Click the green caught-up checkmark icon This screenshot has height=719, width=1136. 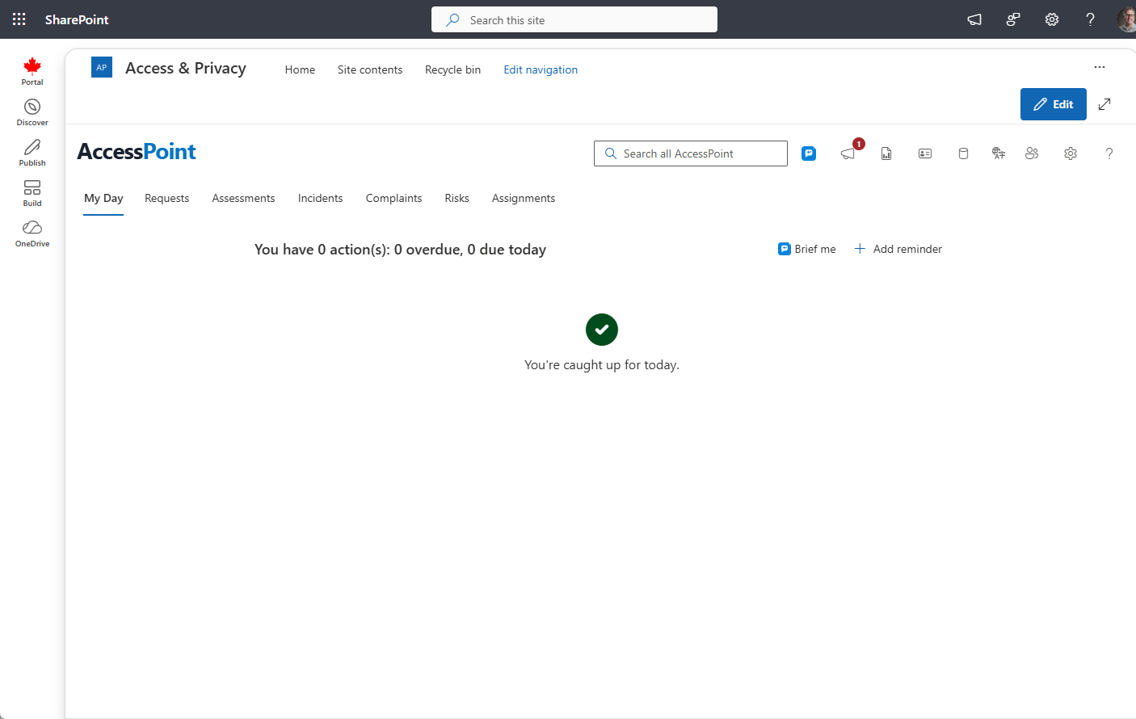click(x=602, y=330)
